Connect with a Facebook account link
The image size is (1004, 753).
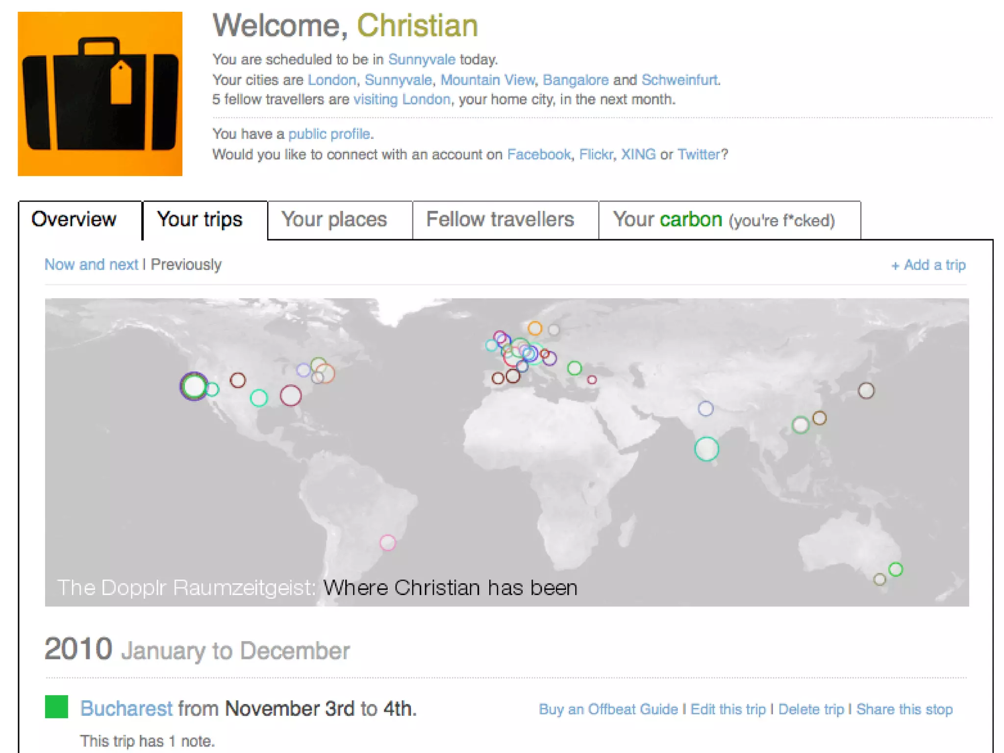(x=538, y=154)
